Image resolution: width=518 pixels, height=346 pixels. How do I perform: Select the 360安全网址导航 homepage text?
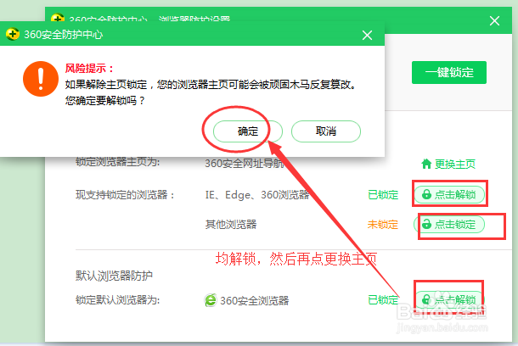244,164
